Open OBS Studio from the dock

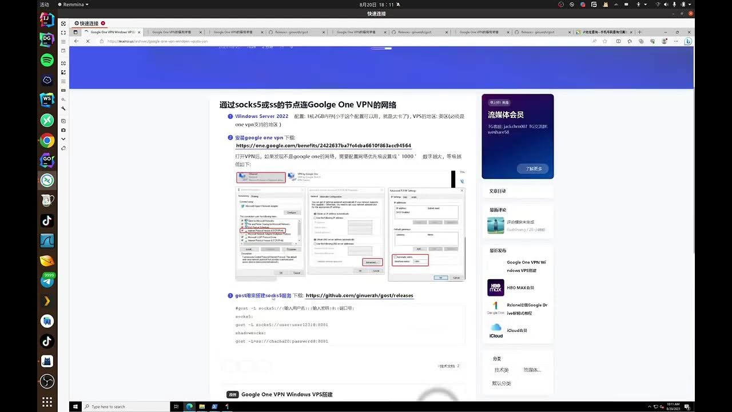(47, 381)
